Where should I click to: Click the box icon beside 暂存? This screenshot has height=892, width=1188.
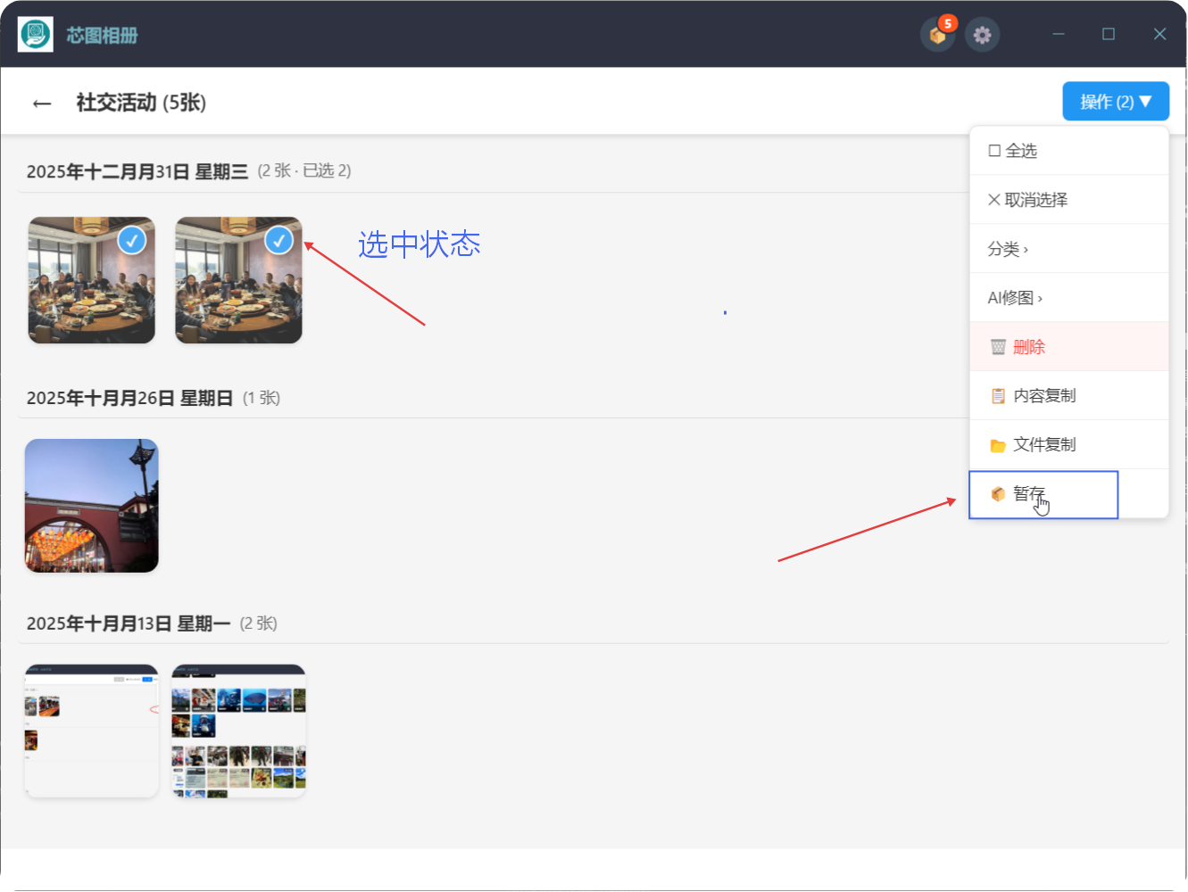(997, 493)
